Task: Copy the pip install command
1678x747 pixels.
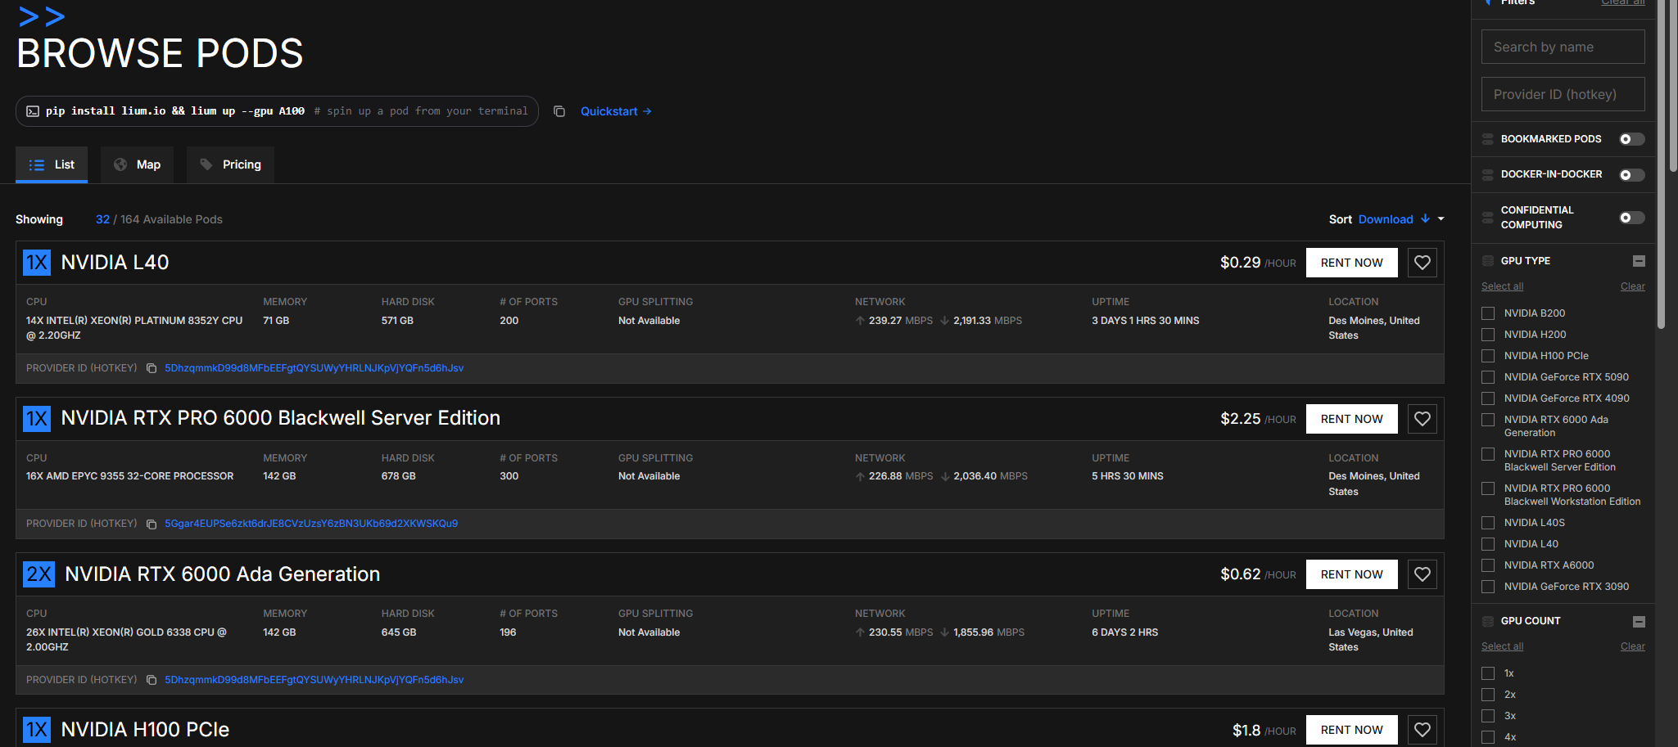Action: pyautogui.click(x=559, y=111)
